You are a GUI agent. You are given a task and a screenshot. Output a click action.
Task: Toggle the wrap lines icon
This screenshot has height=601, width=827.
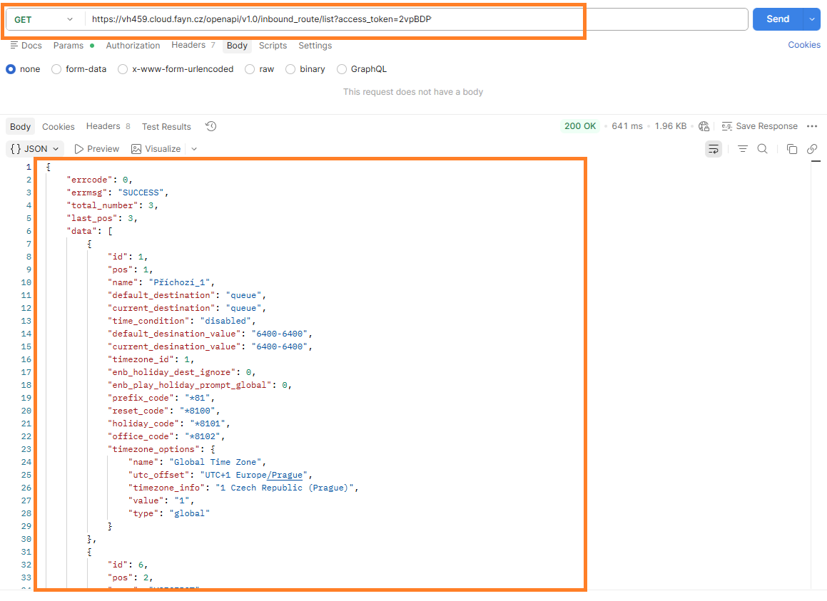click(x=714, y=149)
